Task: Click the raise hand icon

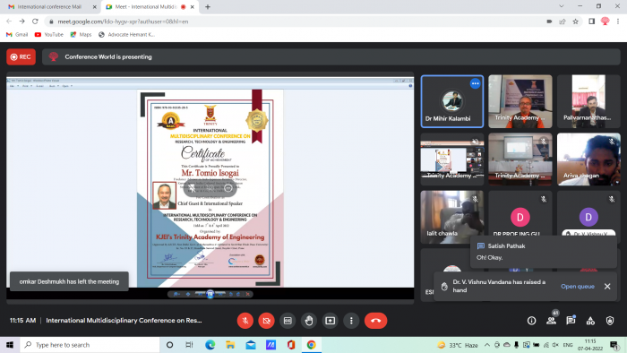Action: coord(309,321)
